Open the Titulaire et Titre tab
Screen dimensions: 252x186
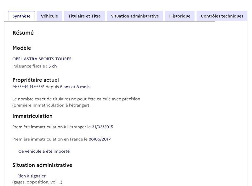click(x=84, y=16)
